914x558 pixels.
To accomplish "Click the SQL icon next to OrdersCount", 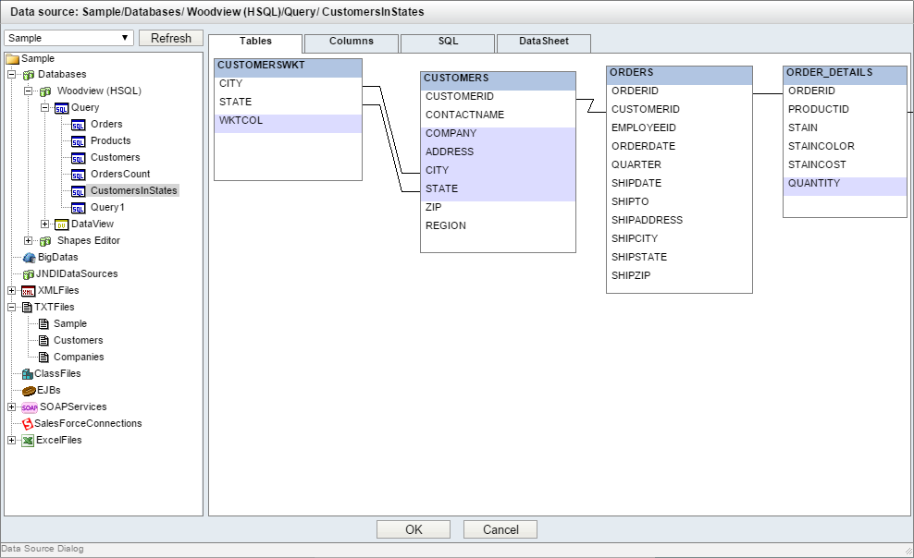I will (78, 175).
